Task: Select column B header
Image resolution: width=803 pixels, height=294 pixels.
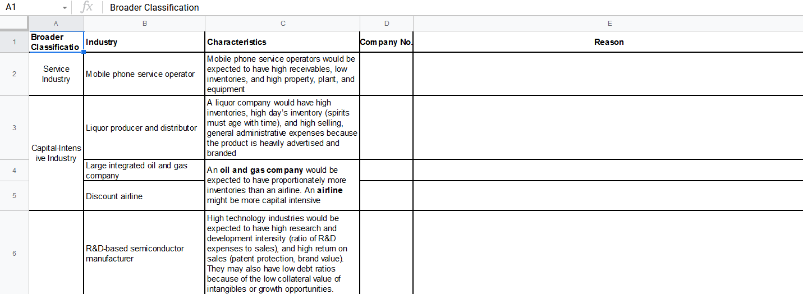Action: pos(145,24)
